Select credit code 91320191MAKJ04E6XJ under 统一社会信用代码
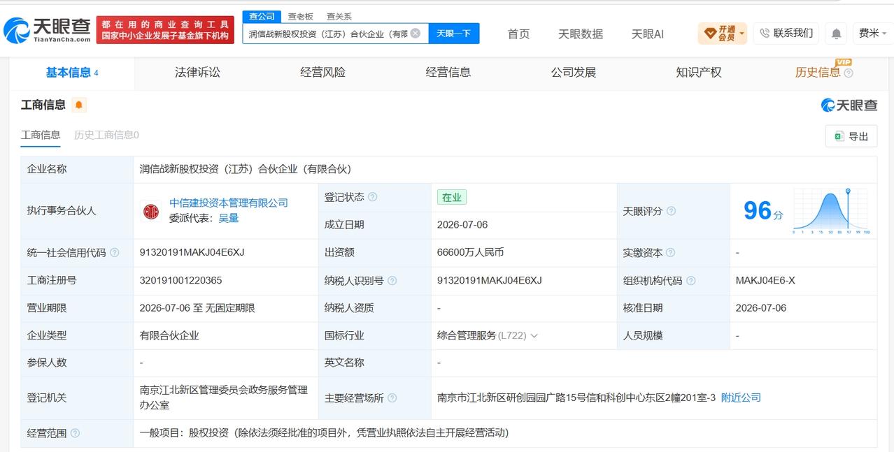The image size is (894, 452). point(192,253)
